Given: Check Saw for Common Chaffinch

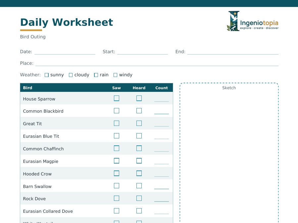Looking at the screenshot, I should point(117,148).
